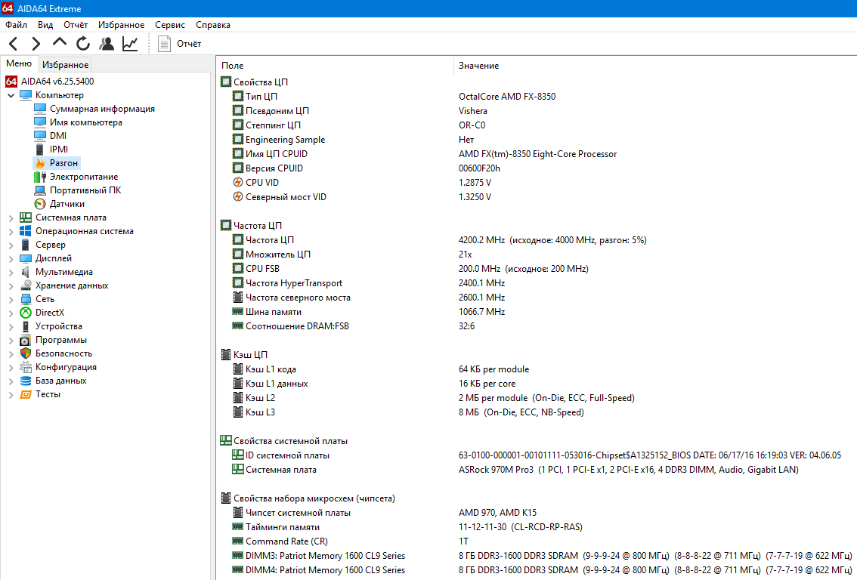
Task: Click the Отчёт report button
Action: click(x=179, y=44)
